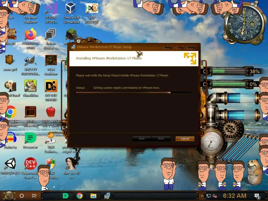
Task: Launch the GIMP icon under FURRYFOX
Action: click(x=30, y=65)
